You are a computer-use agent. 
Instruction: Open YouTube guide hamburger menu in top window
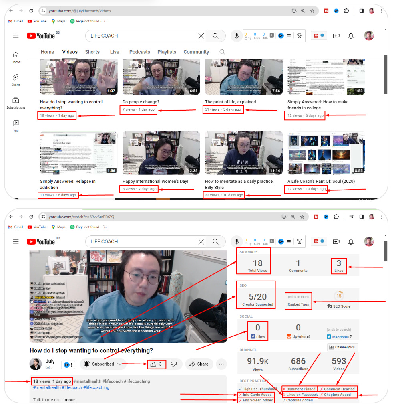pyautogui.click(x=16, y=36)
